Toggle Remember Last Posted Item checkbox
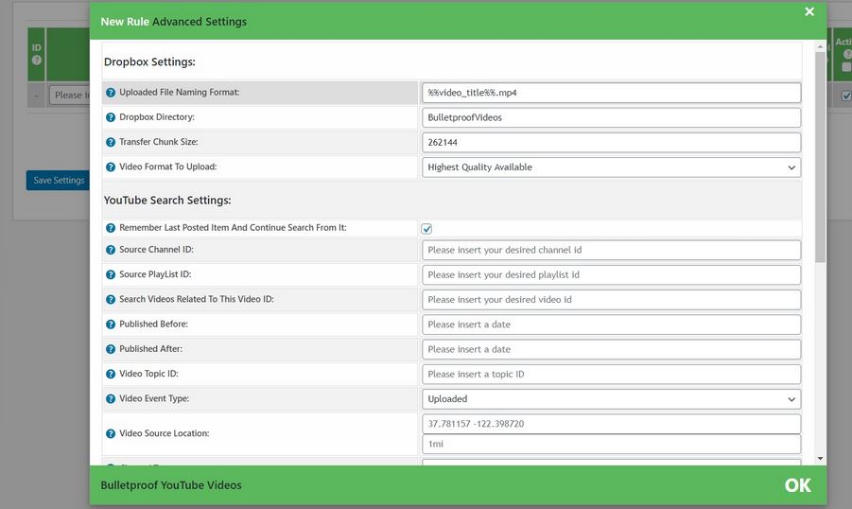Image resolution: width=852 pixels, height=509 pixels. click(426, 228)
